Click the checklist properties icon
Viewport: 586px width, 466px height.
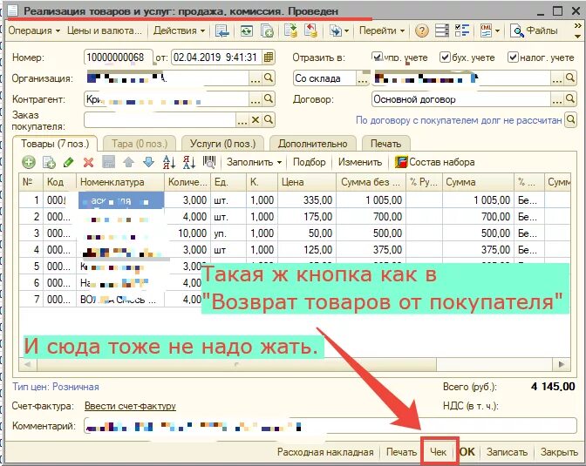462,31
